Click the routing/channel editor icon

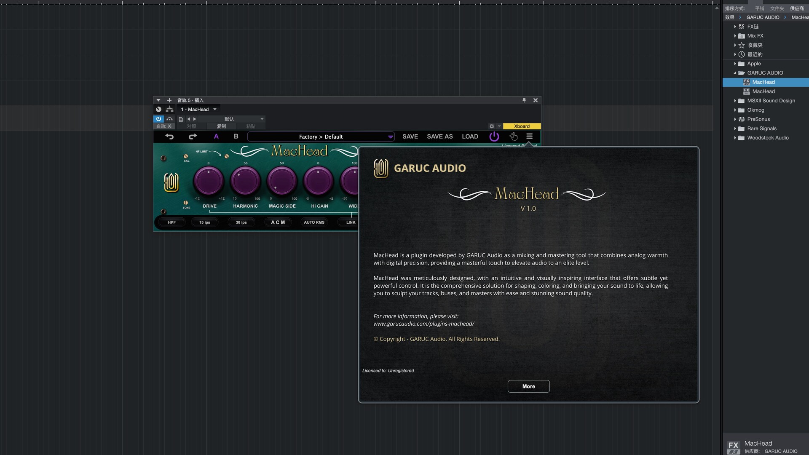169,110
